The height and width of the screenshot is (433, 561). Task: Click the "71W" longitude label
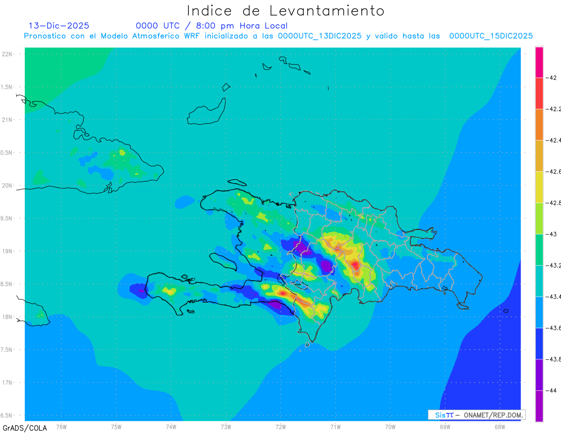pos(335,426)
